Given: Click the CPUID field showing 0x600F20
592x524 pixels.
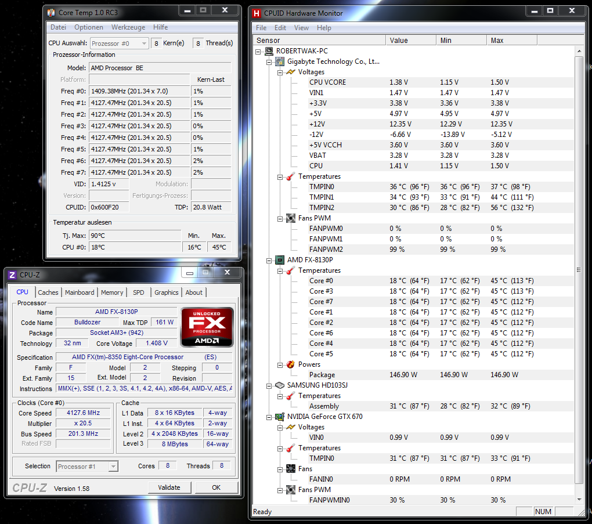Looking at the screenshot, I should [x=109, y=207].
